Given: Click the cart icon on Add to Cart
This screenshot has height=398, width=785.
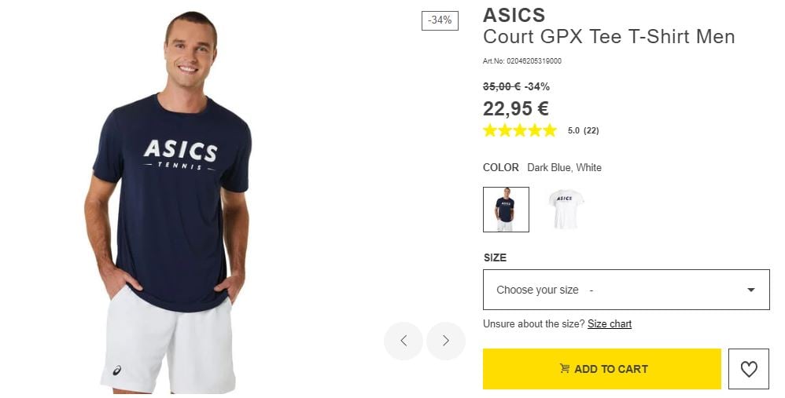Looking at the screenshot, I should [565, 368].
